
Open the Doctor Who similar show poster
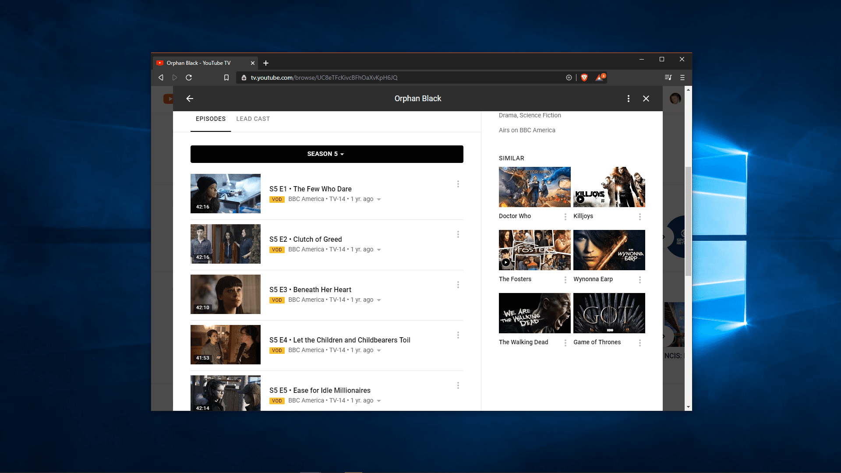click(x=535, y=187)
